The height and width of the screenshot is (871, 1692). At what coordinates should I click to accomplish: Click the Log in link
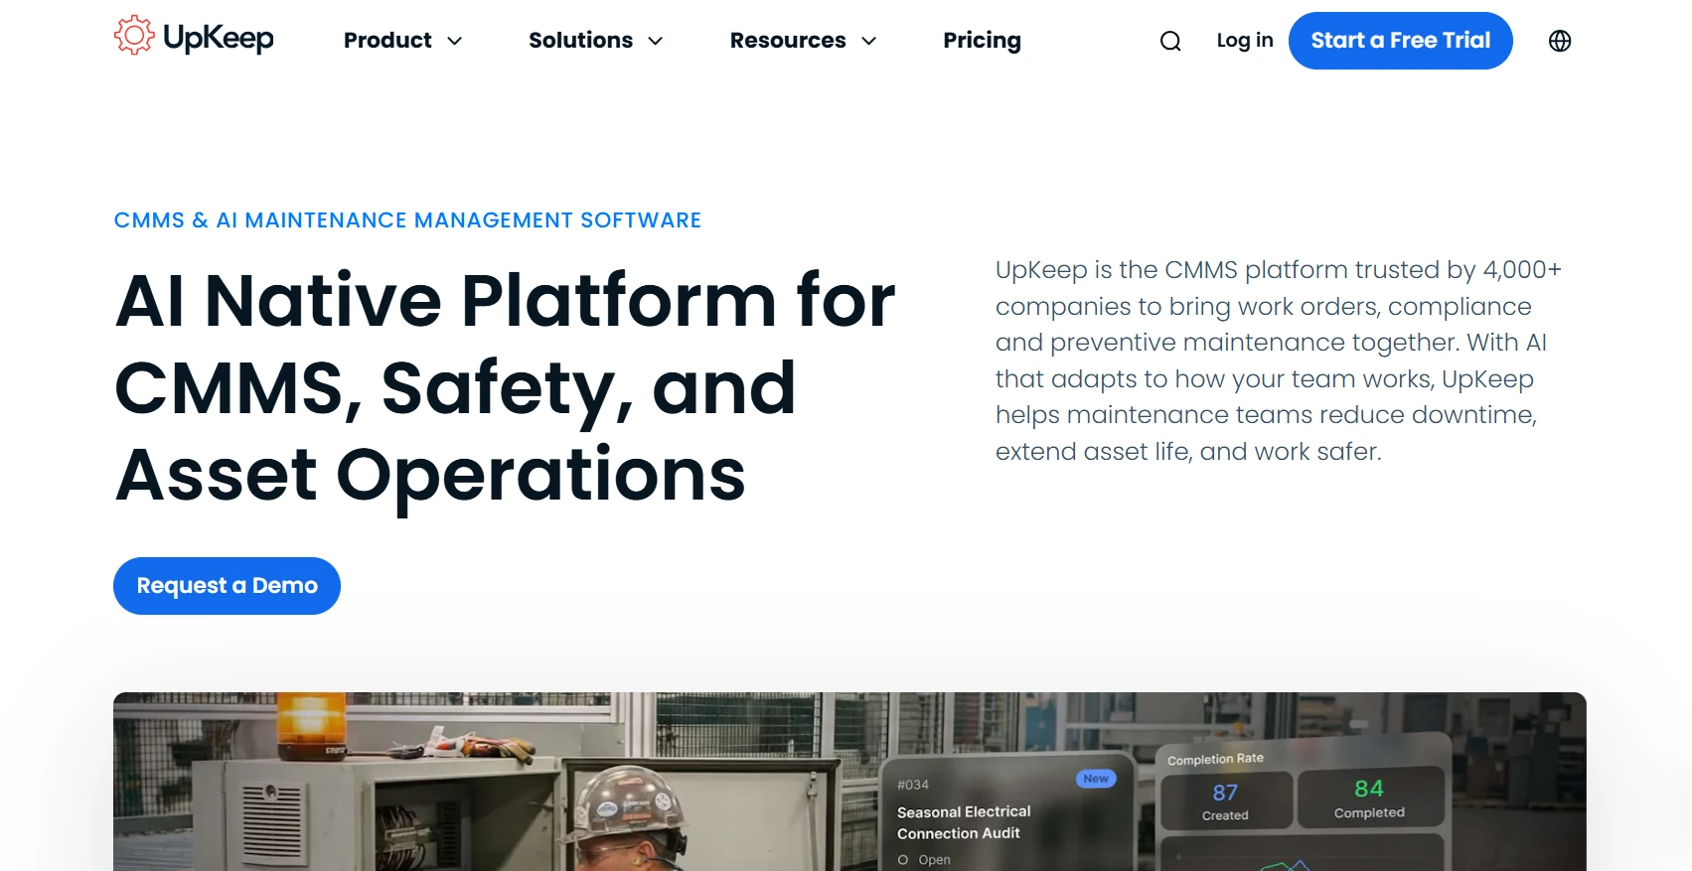1245,41
